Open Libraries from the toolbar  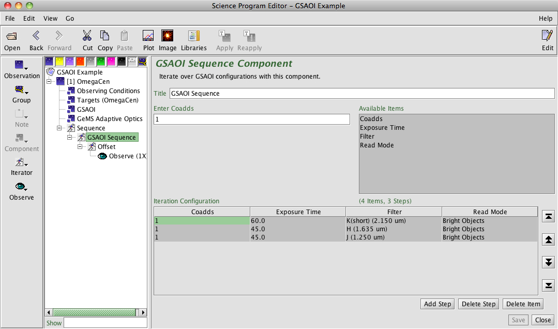click(193, 36)
